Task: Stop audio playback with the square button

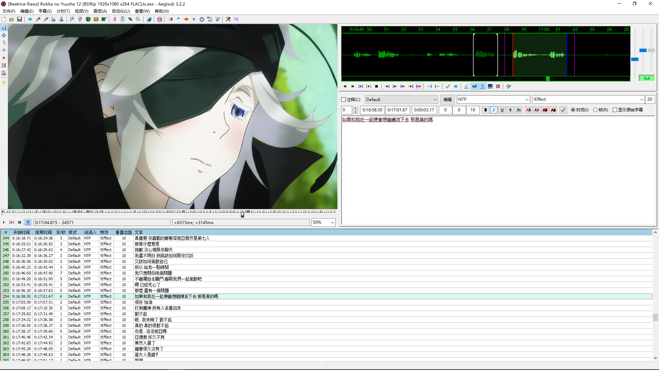Action: click(x=377, y=86)
